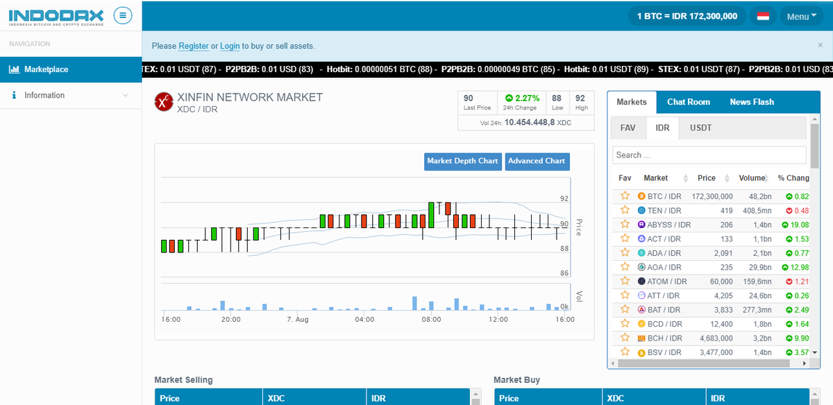Select the BCH / IDR market name
The width and height of the screenshot is (833, 405).
tap(665, 338)
